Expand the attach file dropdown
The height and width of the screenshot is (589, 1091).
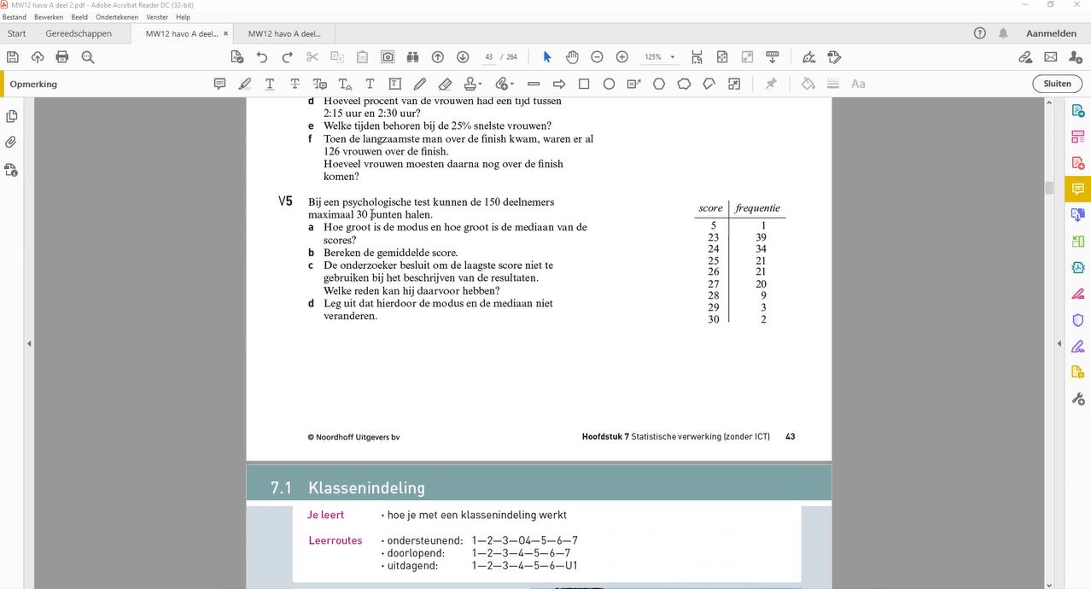tap(511, 84)
